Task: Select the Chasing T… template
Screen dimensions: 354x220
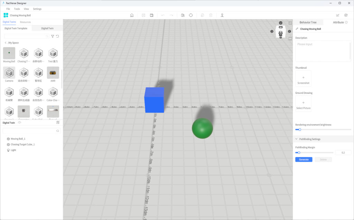Action: pyautogui.click(x=24, y=55)
